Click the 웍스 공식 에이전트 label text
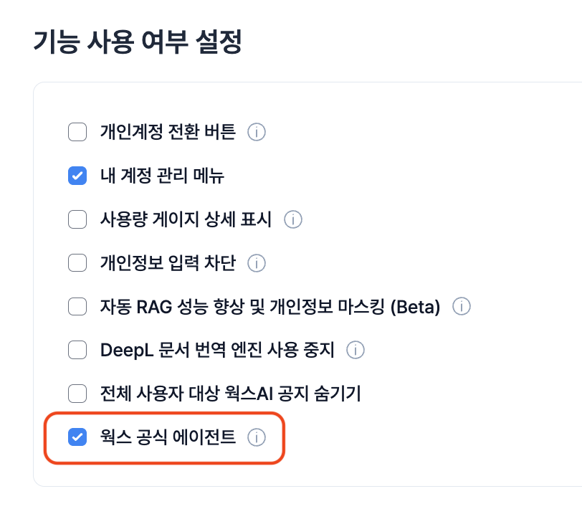This screenshot has height=509, width=582. pyautogui.click(x=168, y=437)
